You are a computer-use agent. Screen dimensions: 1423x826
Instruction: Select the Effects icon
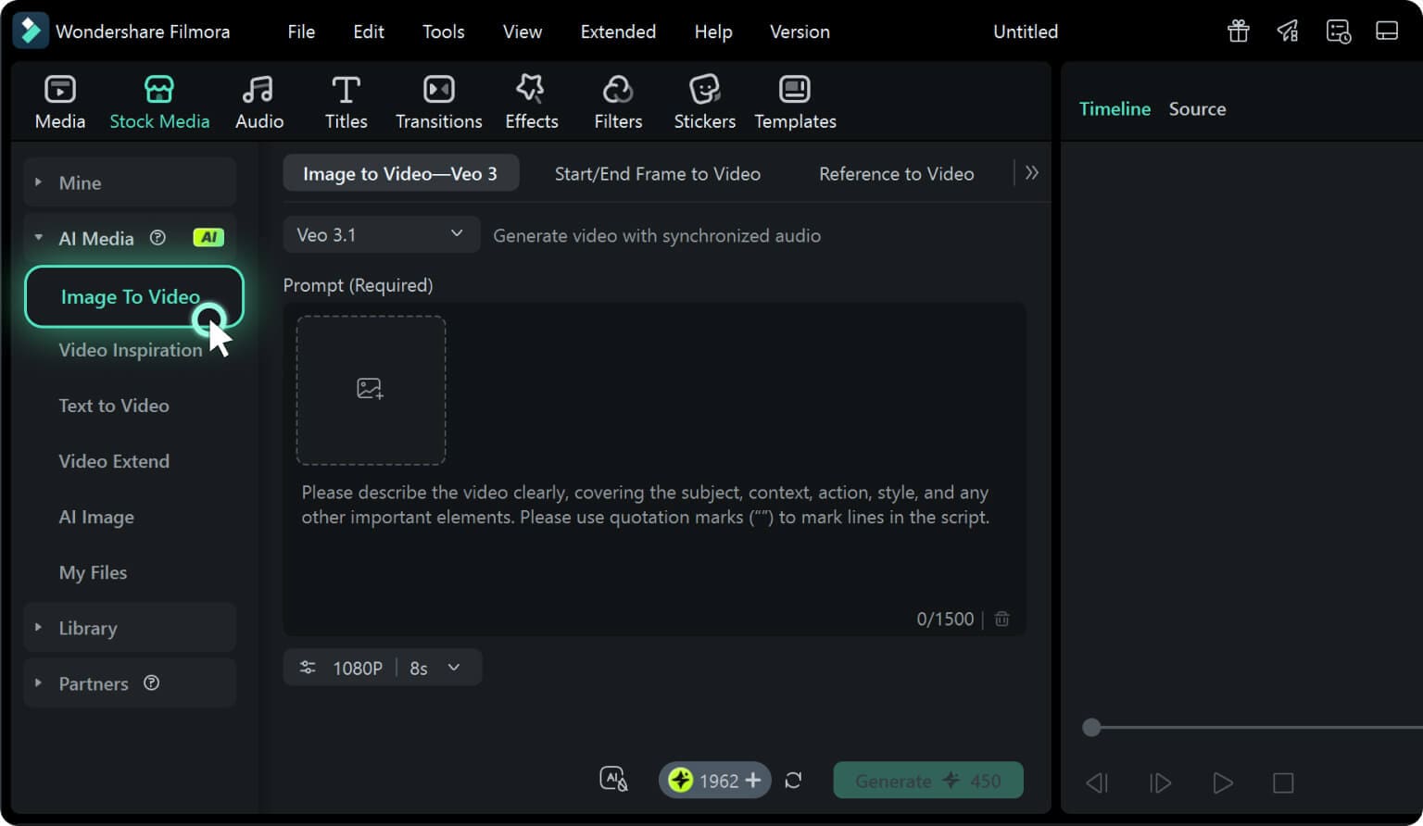[x=531, y=100]
